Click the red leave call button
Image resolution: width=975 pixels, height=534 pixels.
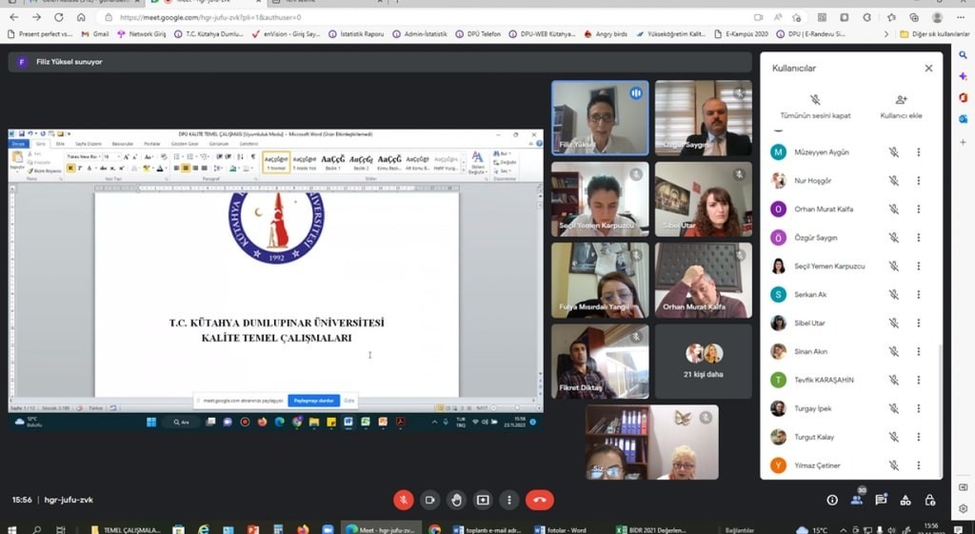(x=539, y=500)
